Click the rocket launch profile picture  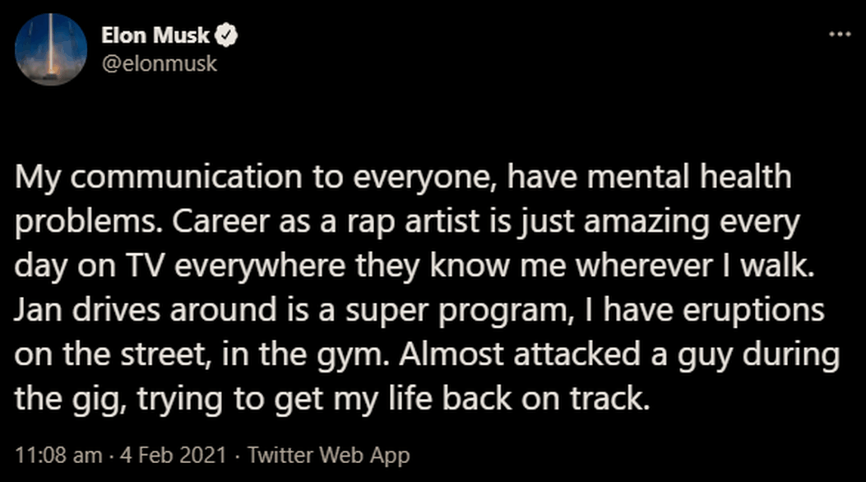(51, 49)
